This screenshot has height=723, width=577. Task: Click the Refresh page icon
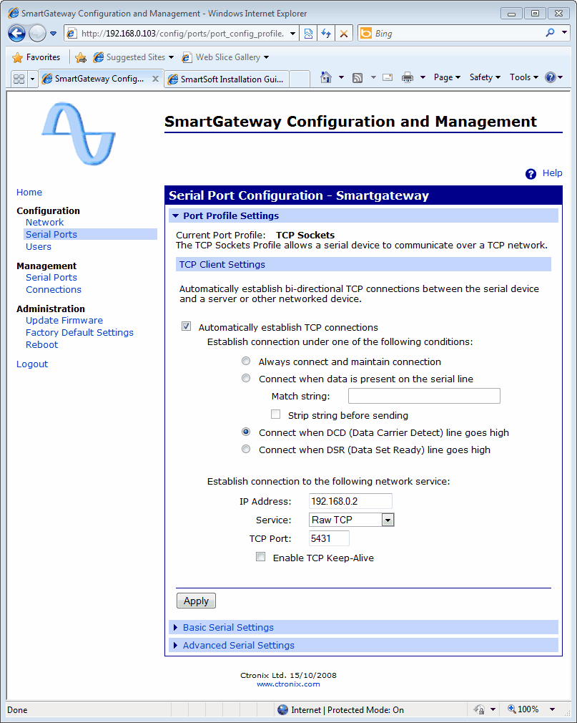pyautogui.click(x=326, y=34)
